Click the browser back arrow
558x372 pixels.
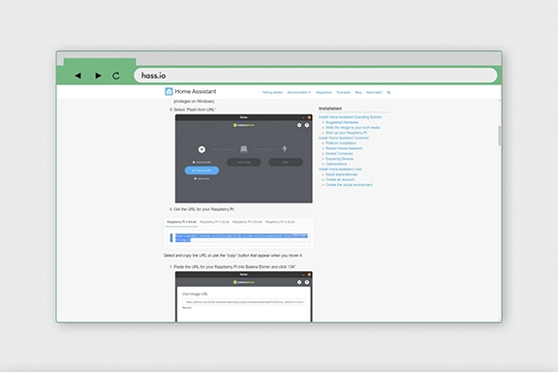click(x=77, y=76)
